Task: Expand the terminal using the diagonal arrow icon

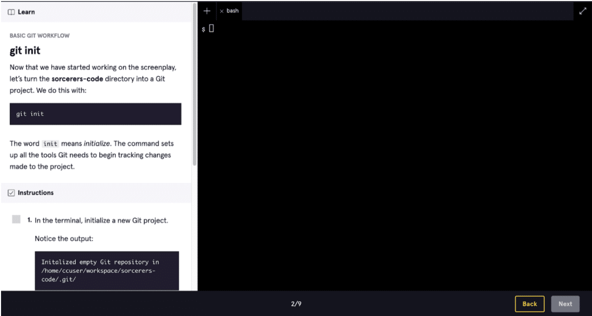Action: 583,10
